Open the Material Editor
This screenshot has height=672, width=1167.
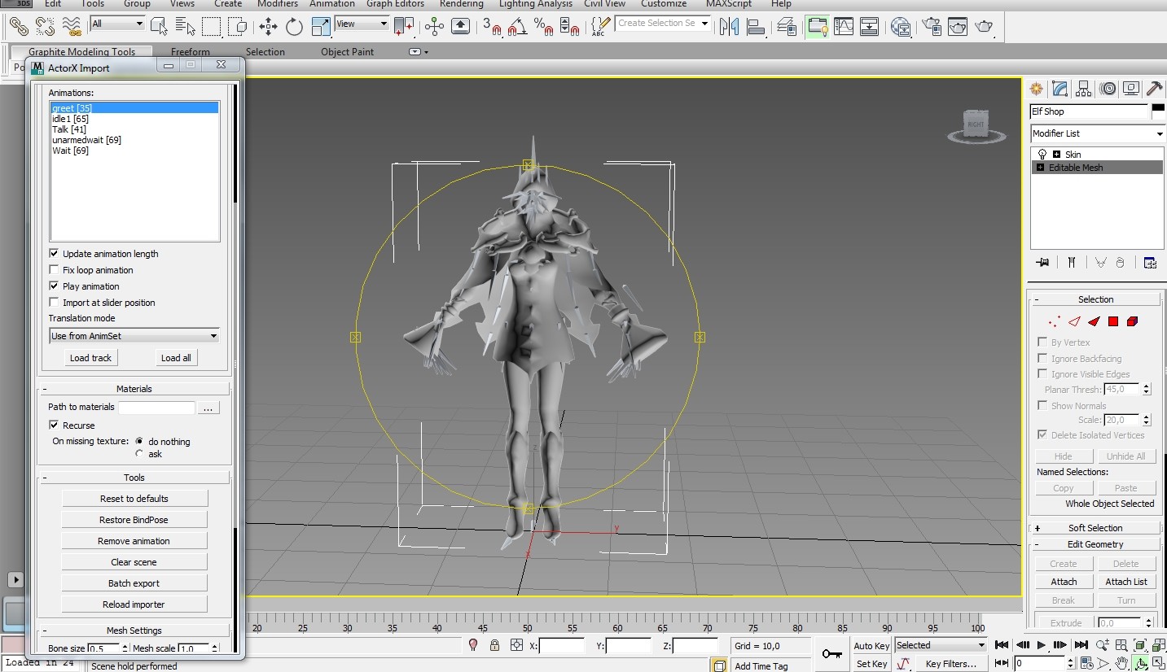(x=901, y=26)
